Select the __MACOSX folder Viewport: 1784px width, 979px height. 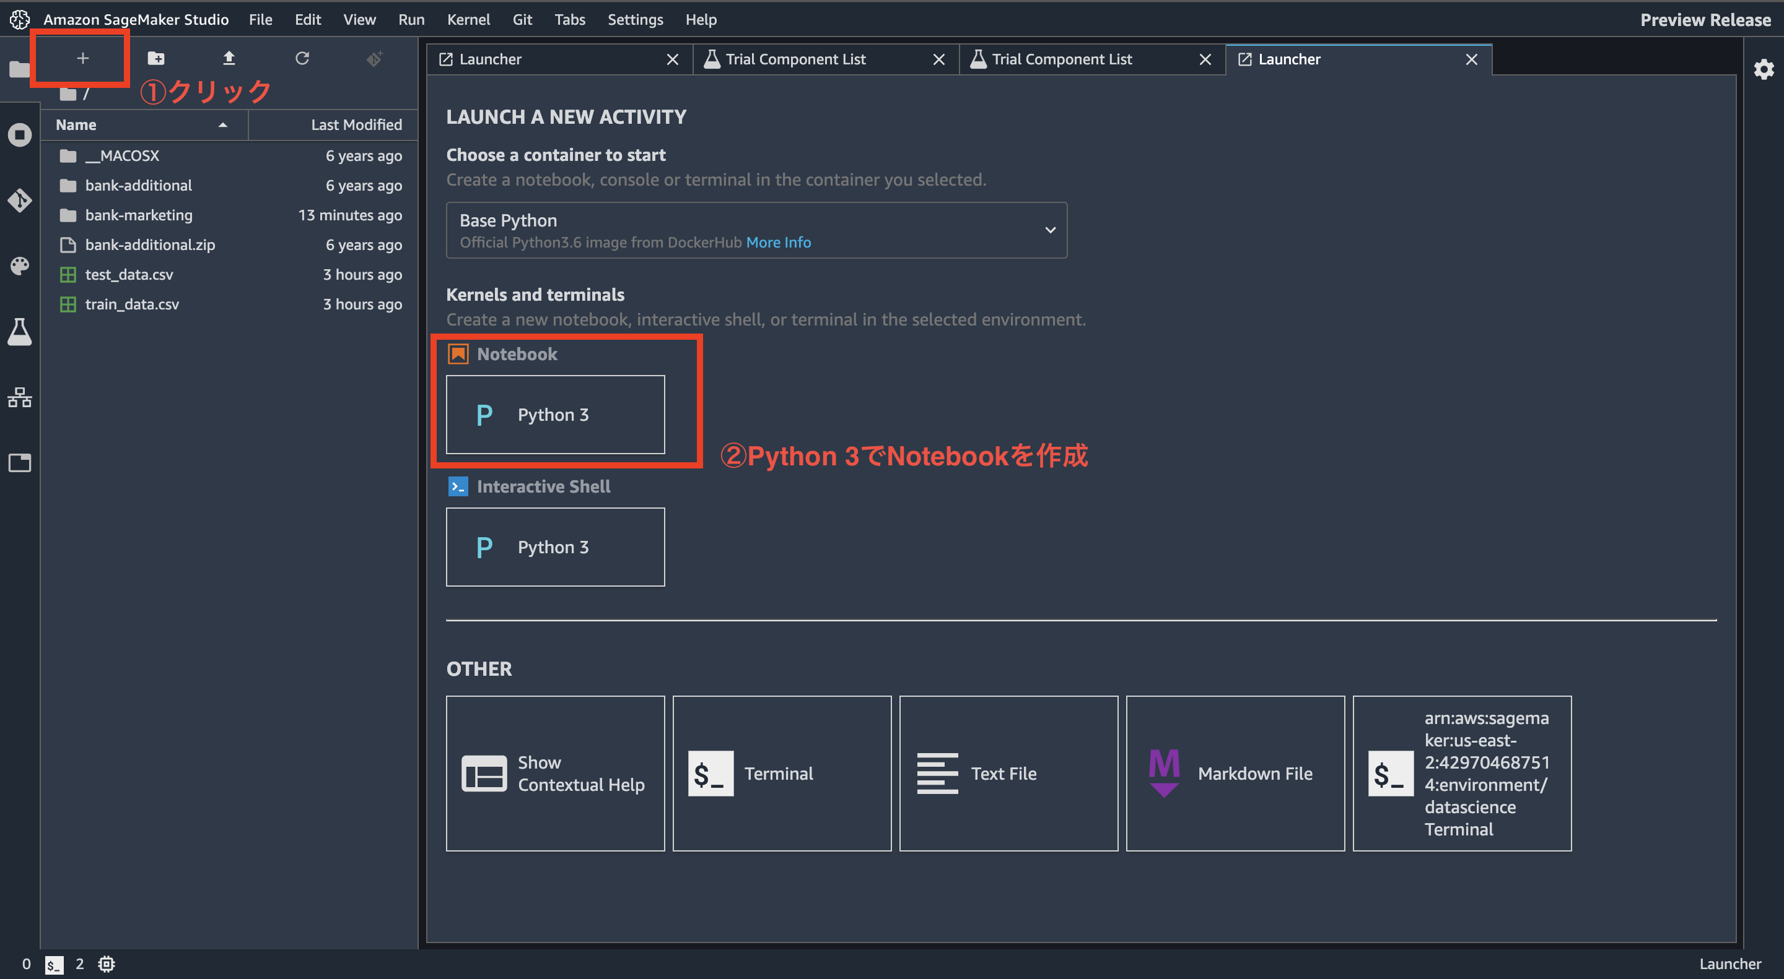click(x=229, y=156)
